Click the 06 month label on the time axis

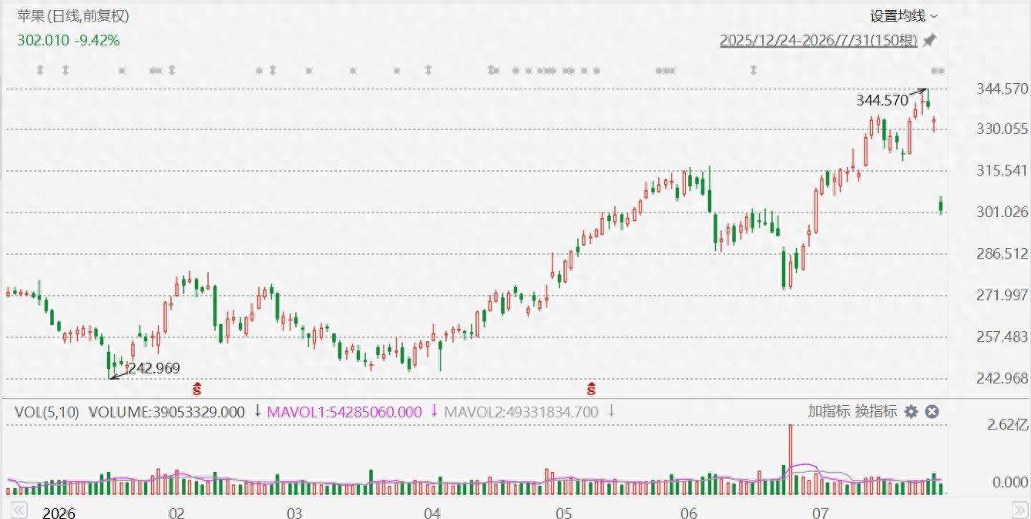(x=689, y=513)
